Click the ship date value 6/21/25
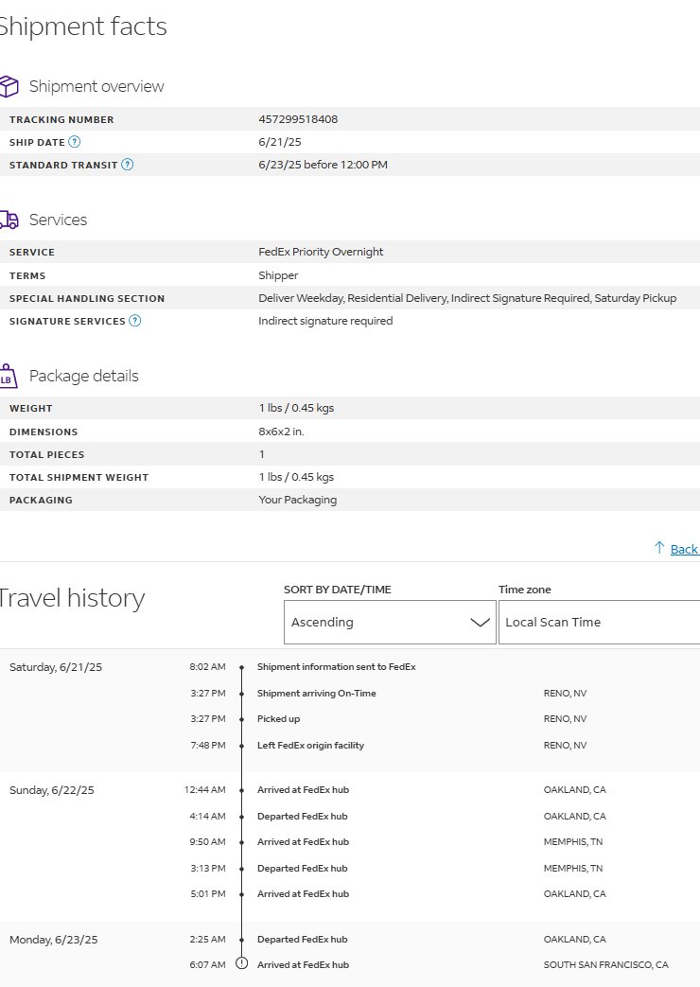 tap(279, 142)
